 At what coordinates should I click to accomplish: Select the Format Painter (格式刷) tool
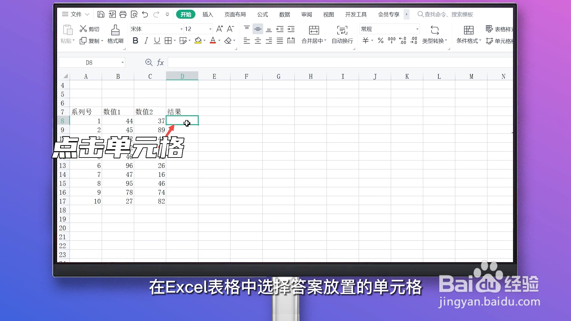[x=115, y=34]
